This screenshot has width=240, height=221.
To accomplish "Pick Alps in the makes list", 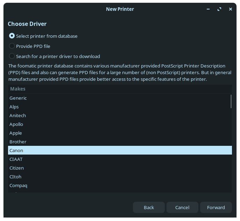I will coord(14,107).
